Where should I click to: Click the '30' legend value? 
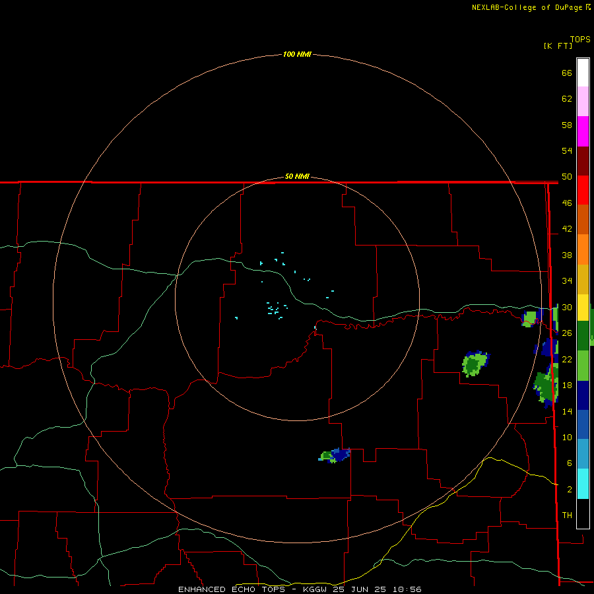point(567,307)
